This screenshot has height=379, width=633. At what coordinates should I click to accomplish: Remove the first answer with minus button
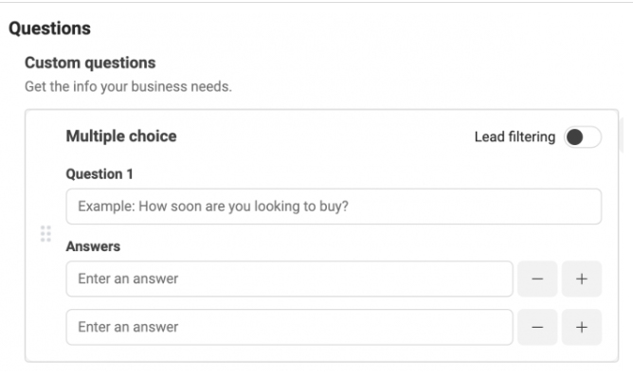(x=537, y=279)
